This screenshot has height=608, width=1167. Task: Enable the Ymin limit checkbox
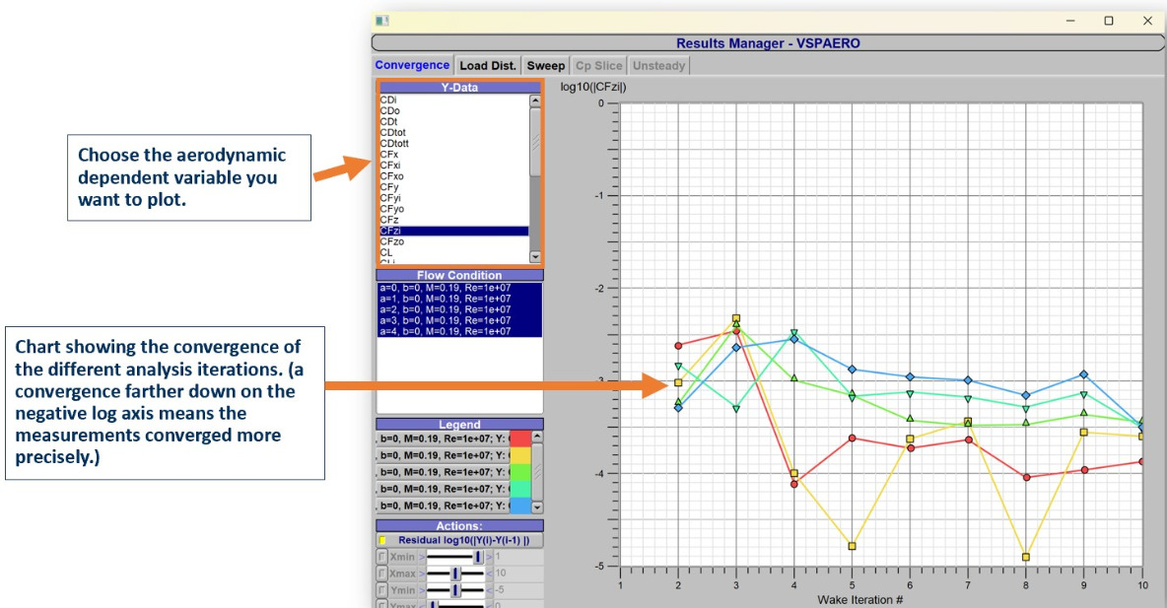coord(382,590)
